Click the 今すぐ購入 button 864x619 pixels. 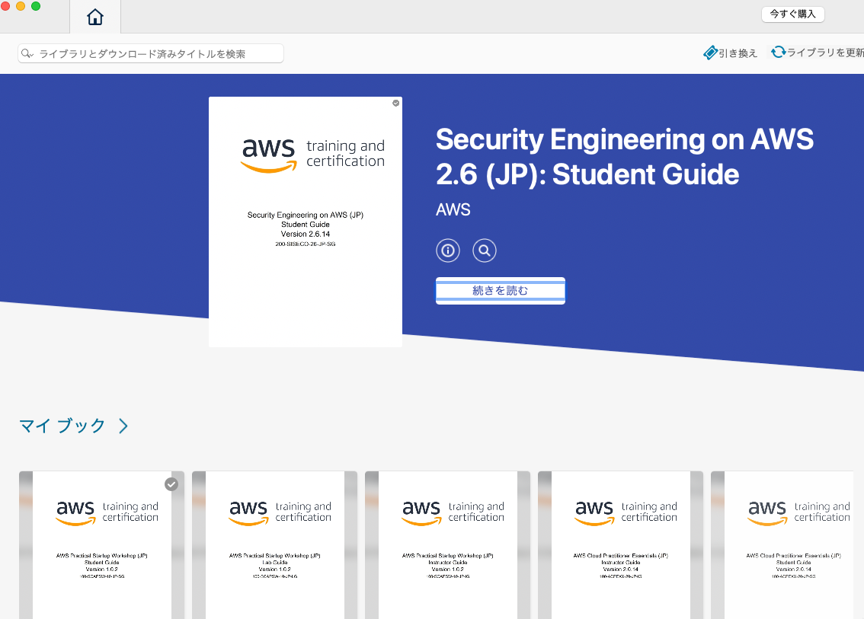coord(792,14)
